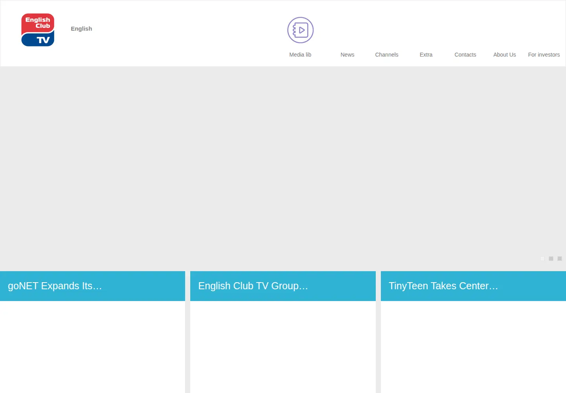Open the Contacts page link
Image resolution: width=566 pixels, height=393 pixels.
[465, 55]
